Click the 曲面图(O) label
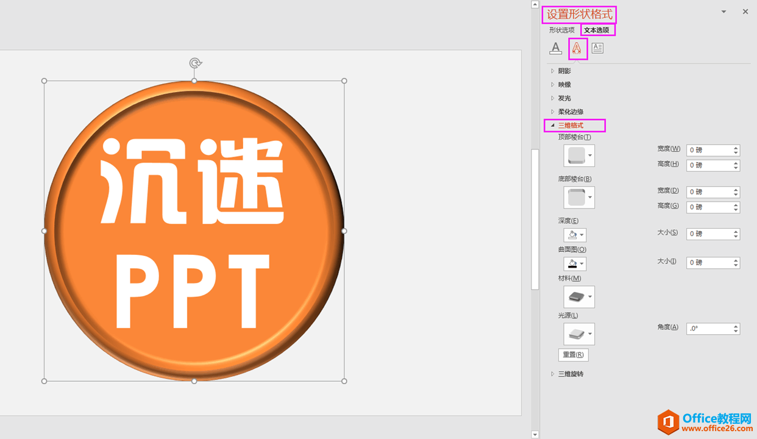Screen dimensions: 757x439 572,249
